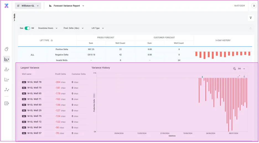Viewport: 259px width, 143px height.
Task: Click the 14 day history sparkline chart
Action: 223,55
